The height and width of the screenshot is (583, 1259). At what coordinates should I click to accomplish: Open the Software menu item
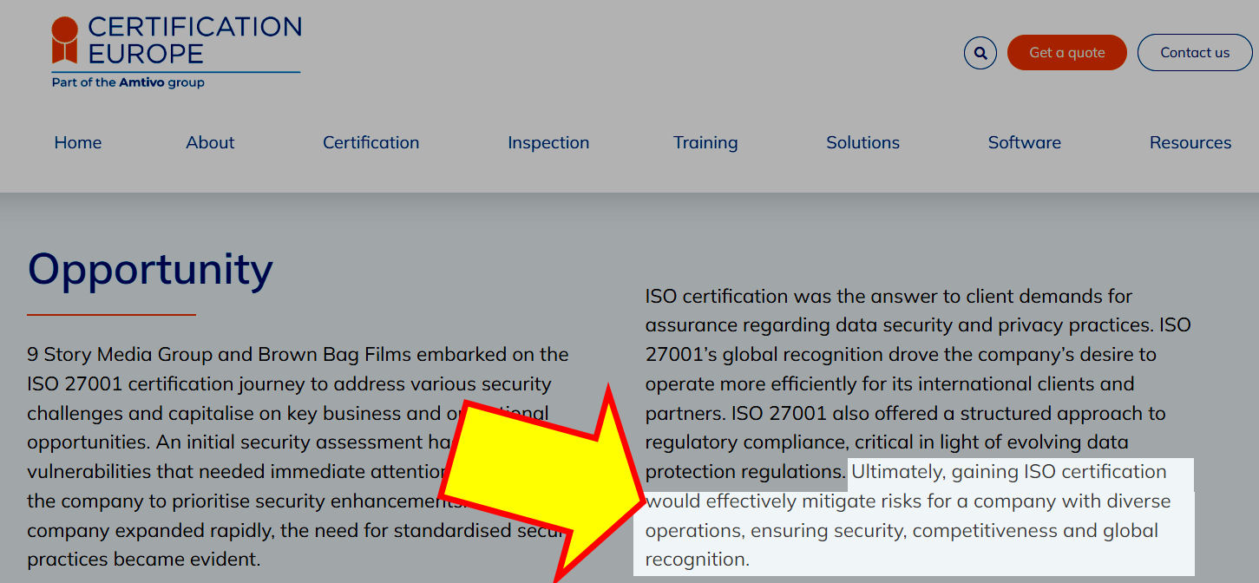click(1024, 142)
